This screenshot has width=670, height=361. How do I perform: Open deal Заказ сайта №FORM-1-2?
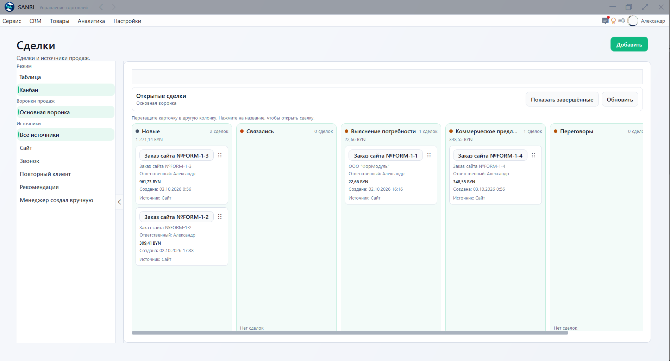point(176,217)
